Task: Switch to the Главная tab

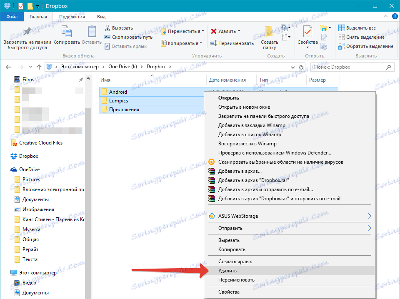Action: click(x=38, y=17)
